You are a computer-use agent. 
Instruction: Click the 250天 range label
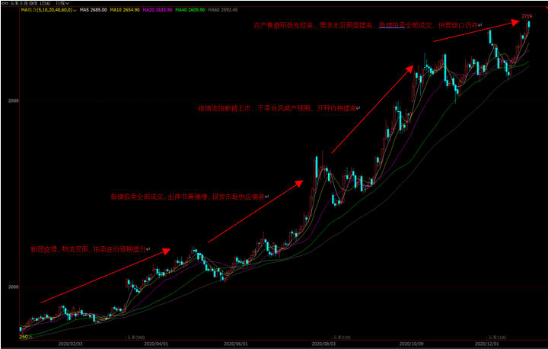click(26, 337)
